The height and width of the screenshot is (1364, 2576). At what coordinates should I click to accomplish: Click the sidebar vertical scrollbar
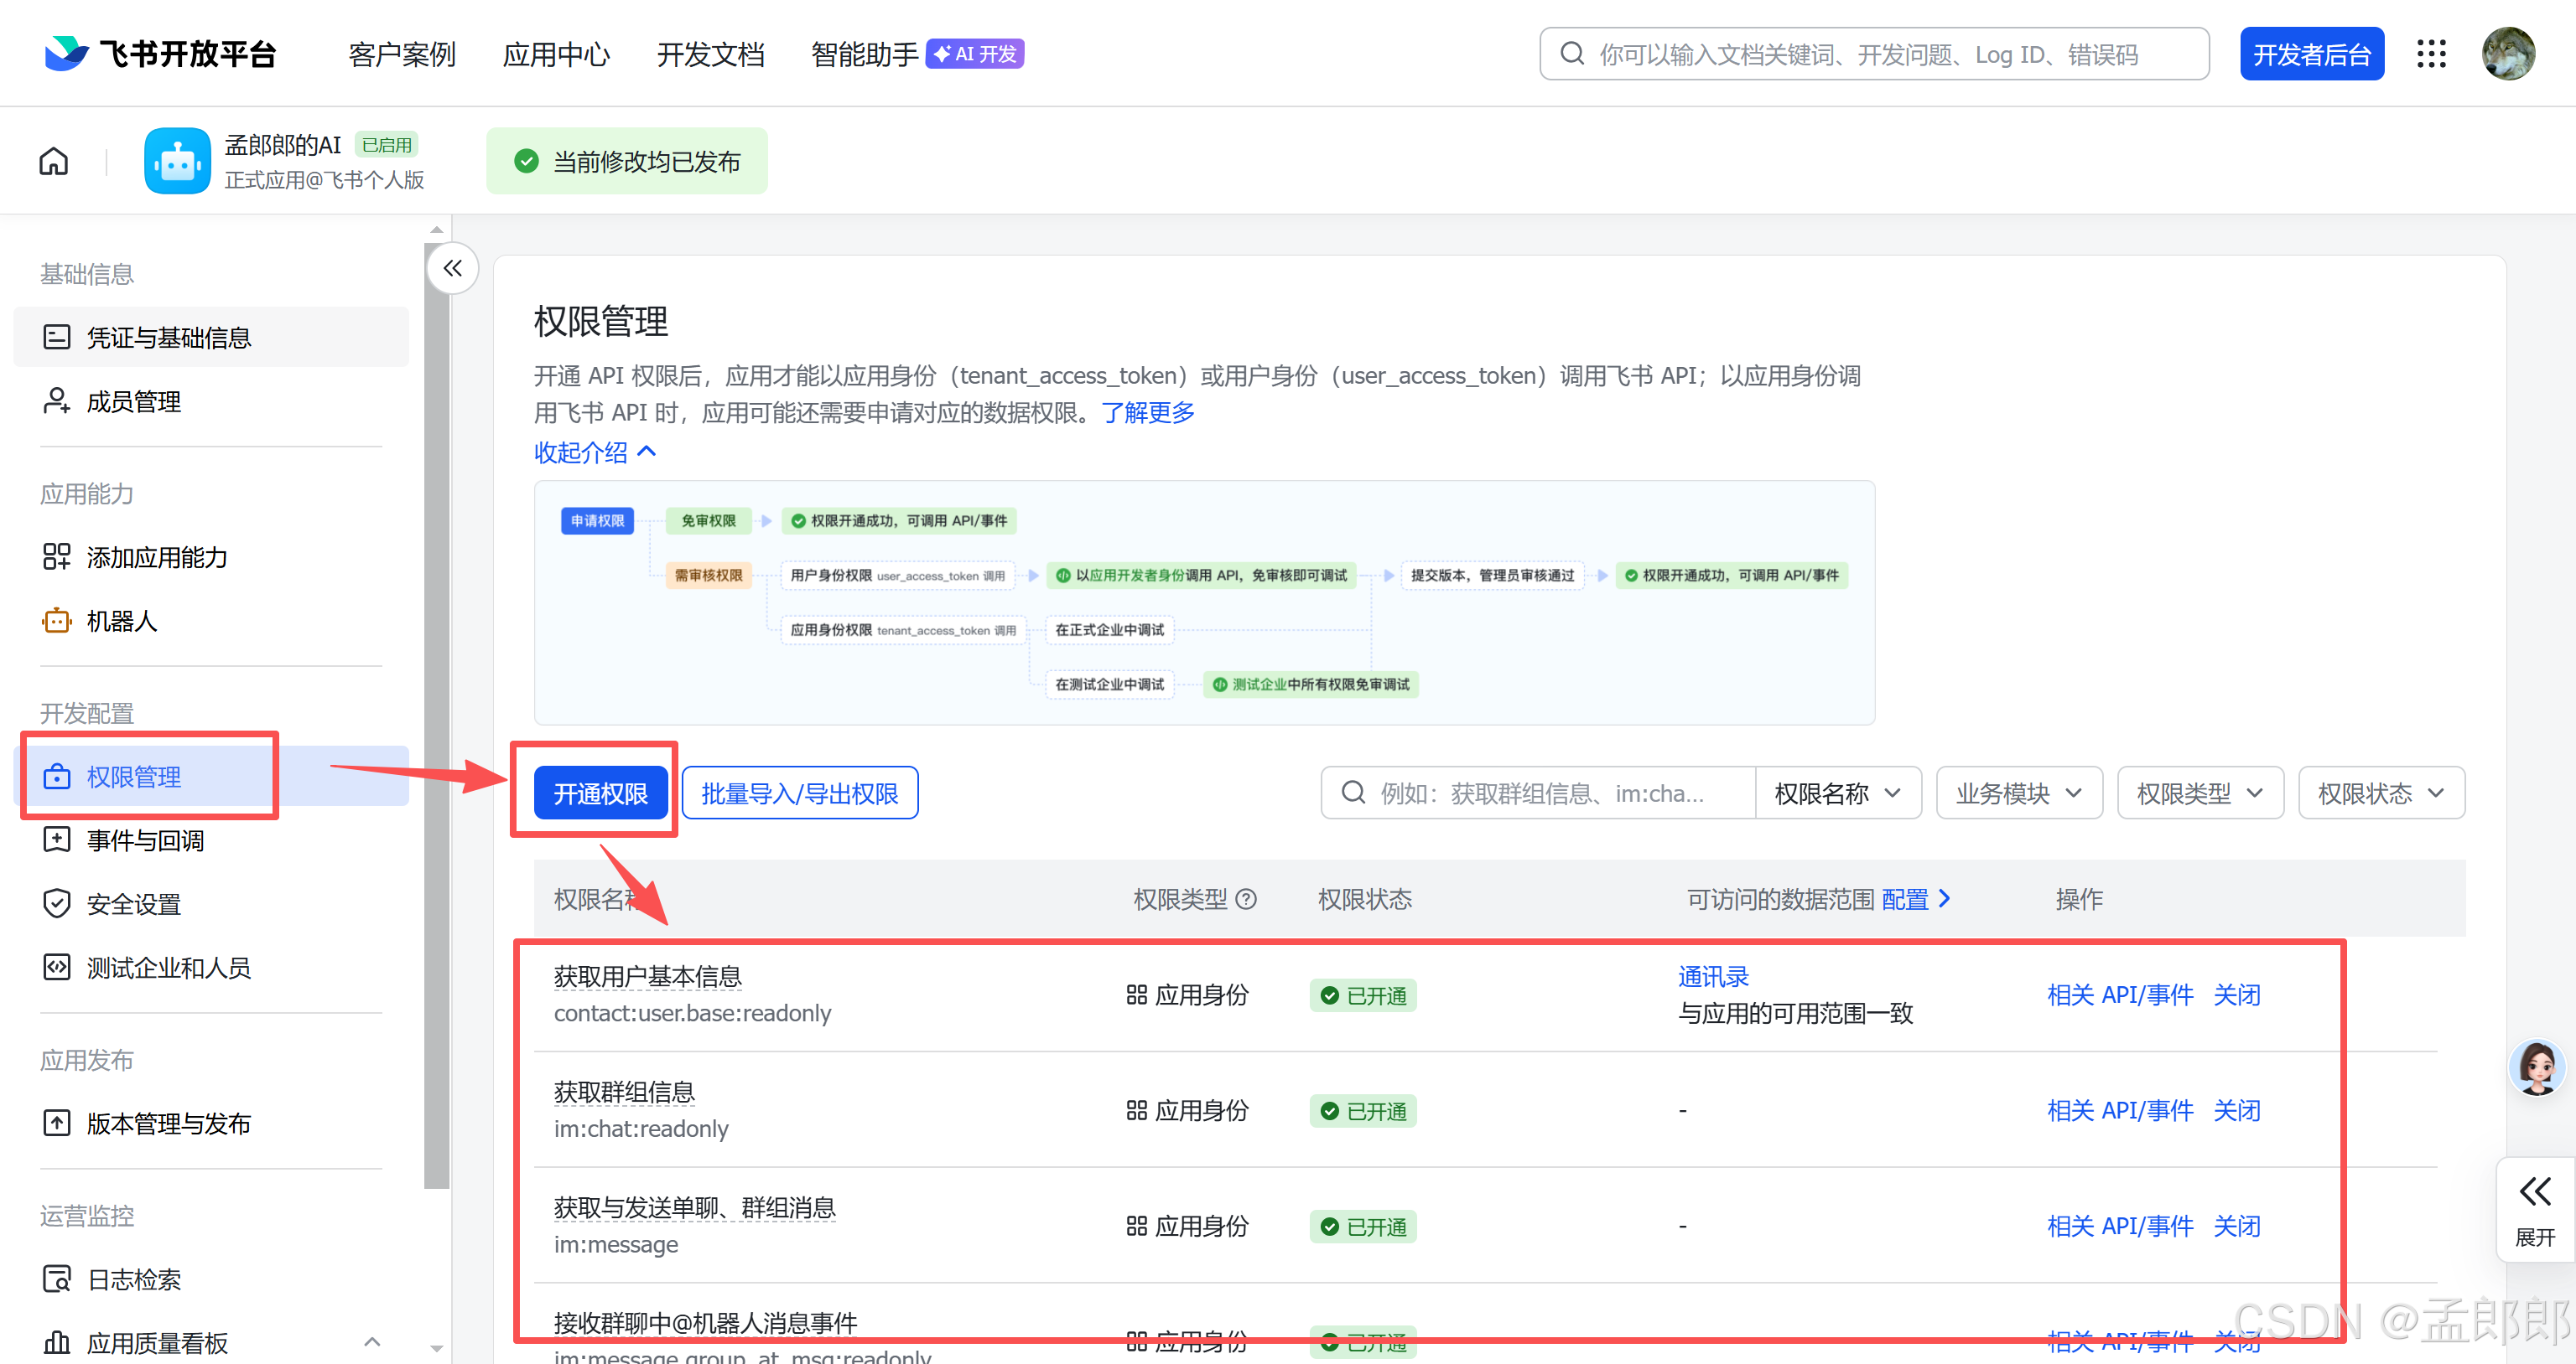click(436, 700)
